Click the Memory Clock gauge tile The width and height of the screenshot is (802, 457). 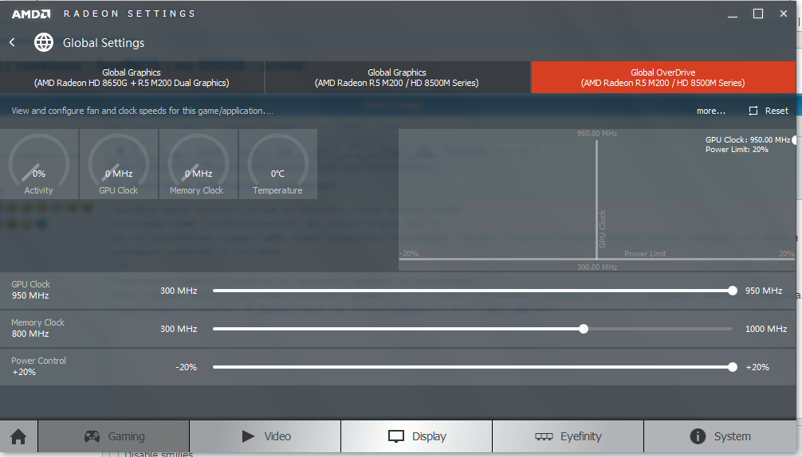197,164
